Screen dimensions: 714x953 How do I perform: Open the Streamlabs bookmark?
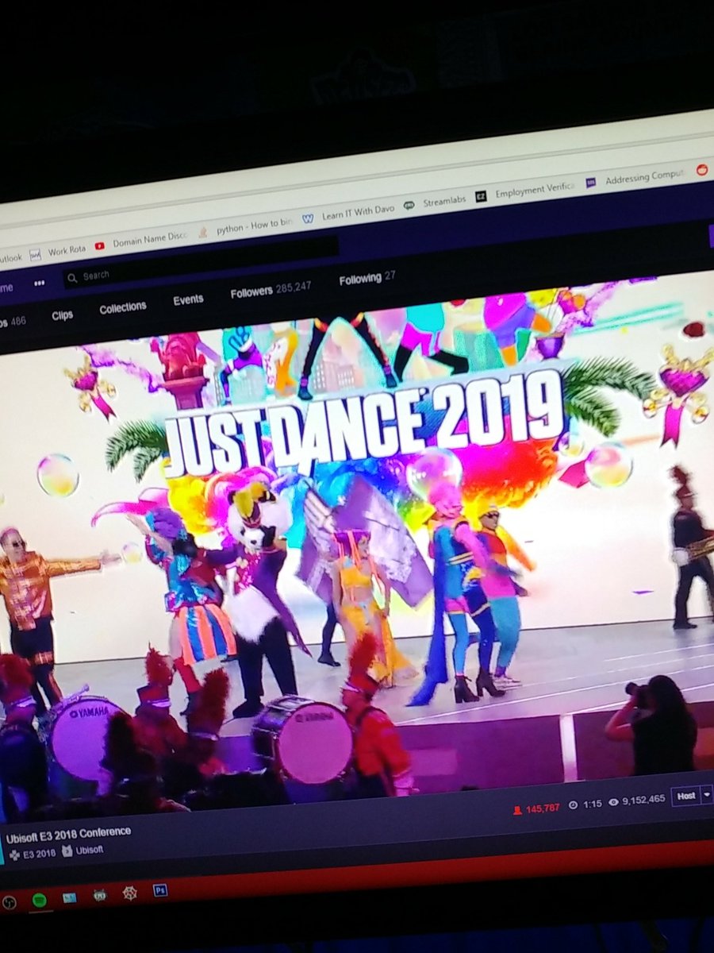[x=435, y=203]
